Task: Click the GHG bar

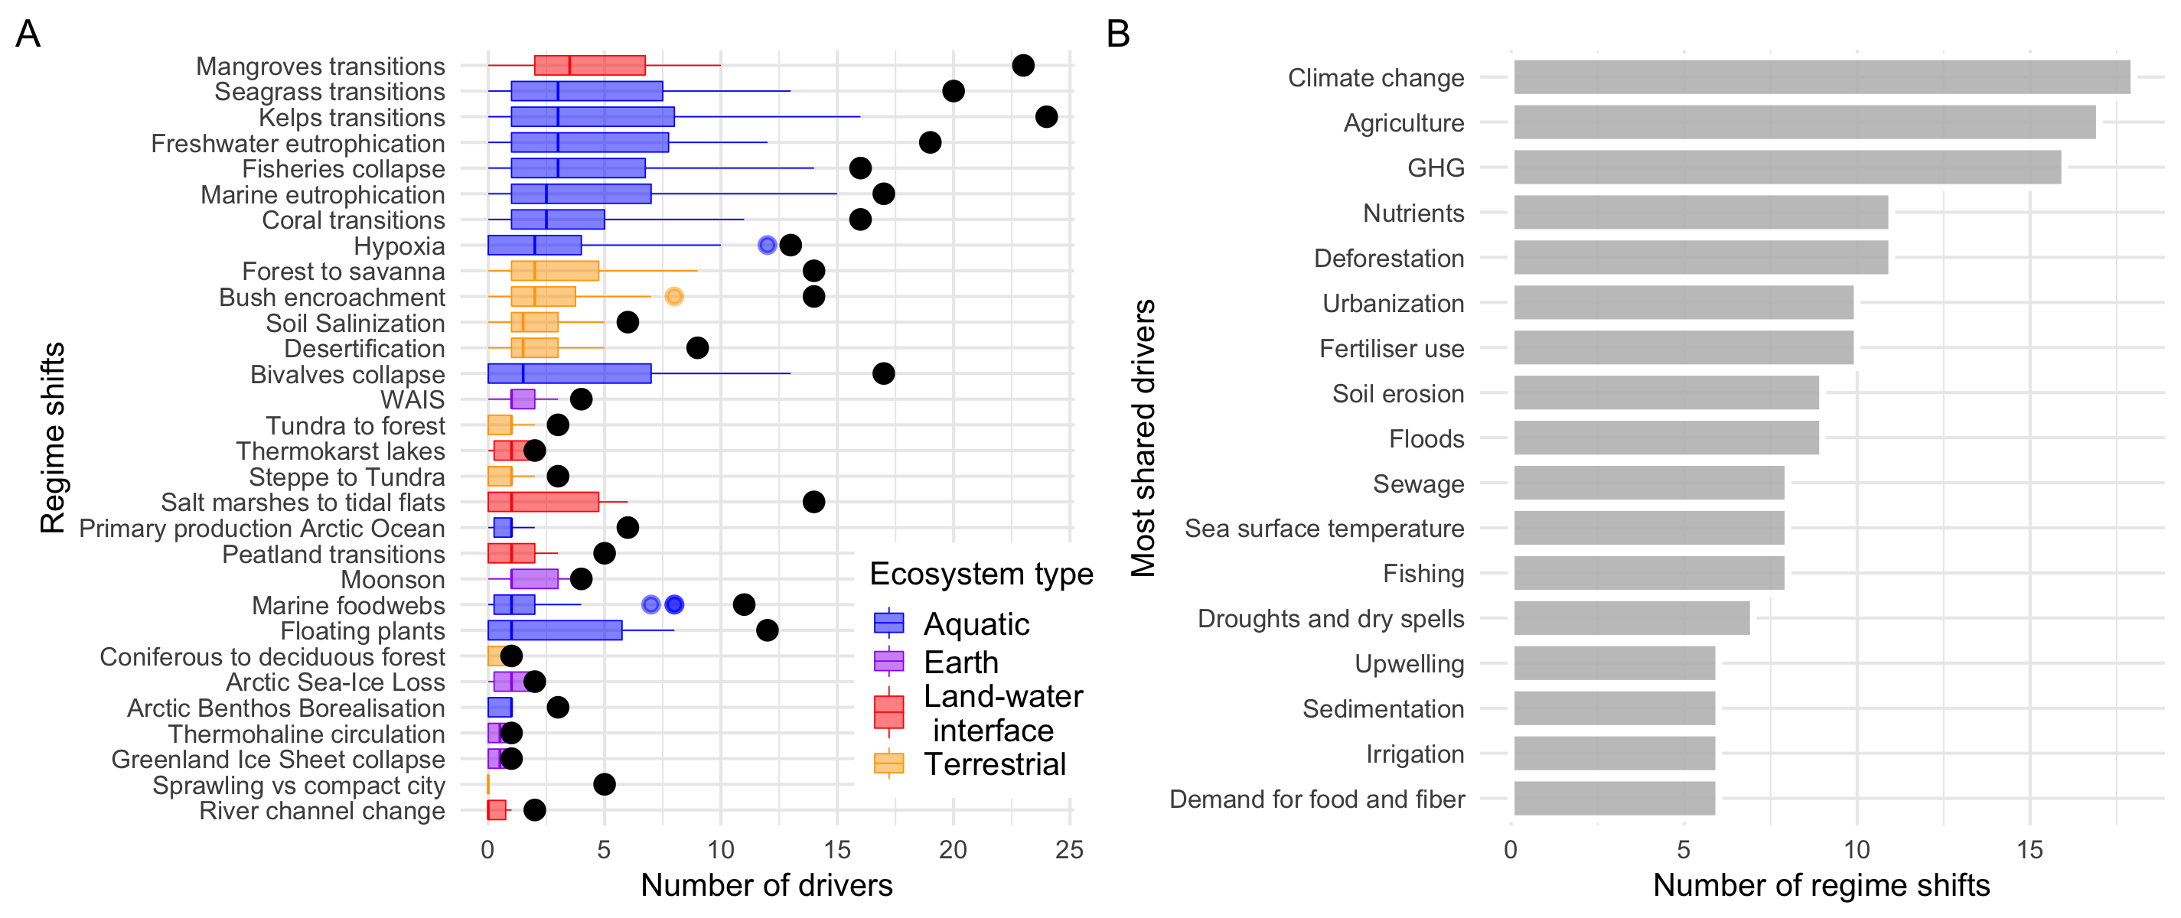Action: (1786, 168)
